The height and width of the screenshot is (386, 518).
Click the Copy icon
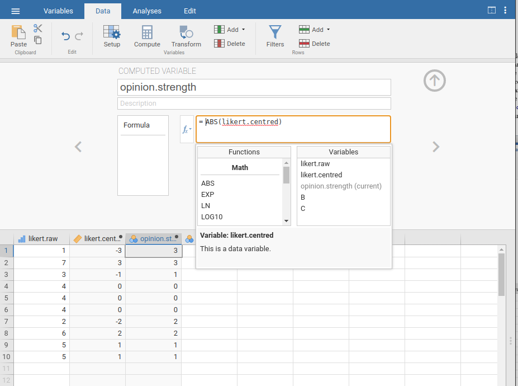(37, 40)
